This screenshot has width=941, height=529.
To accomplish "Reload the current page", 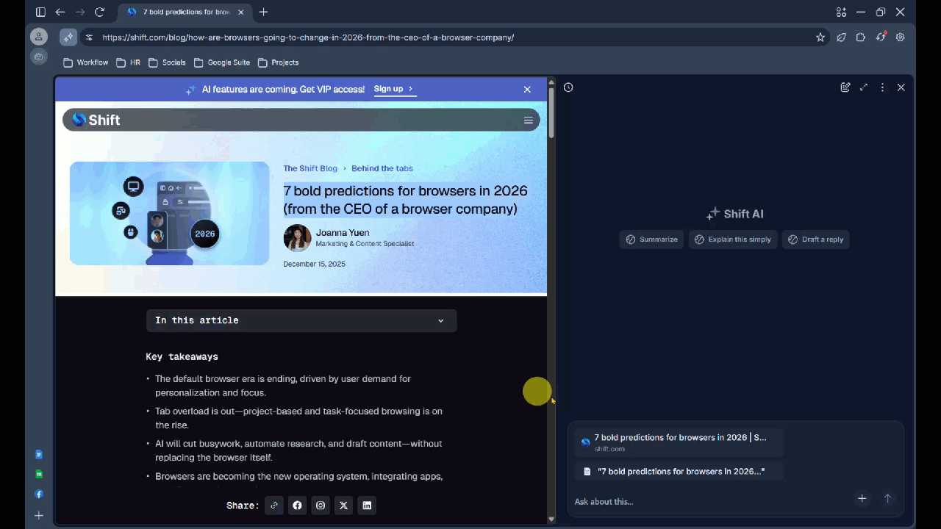I will tap(100, 12).
